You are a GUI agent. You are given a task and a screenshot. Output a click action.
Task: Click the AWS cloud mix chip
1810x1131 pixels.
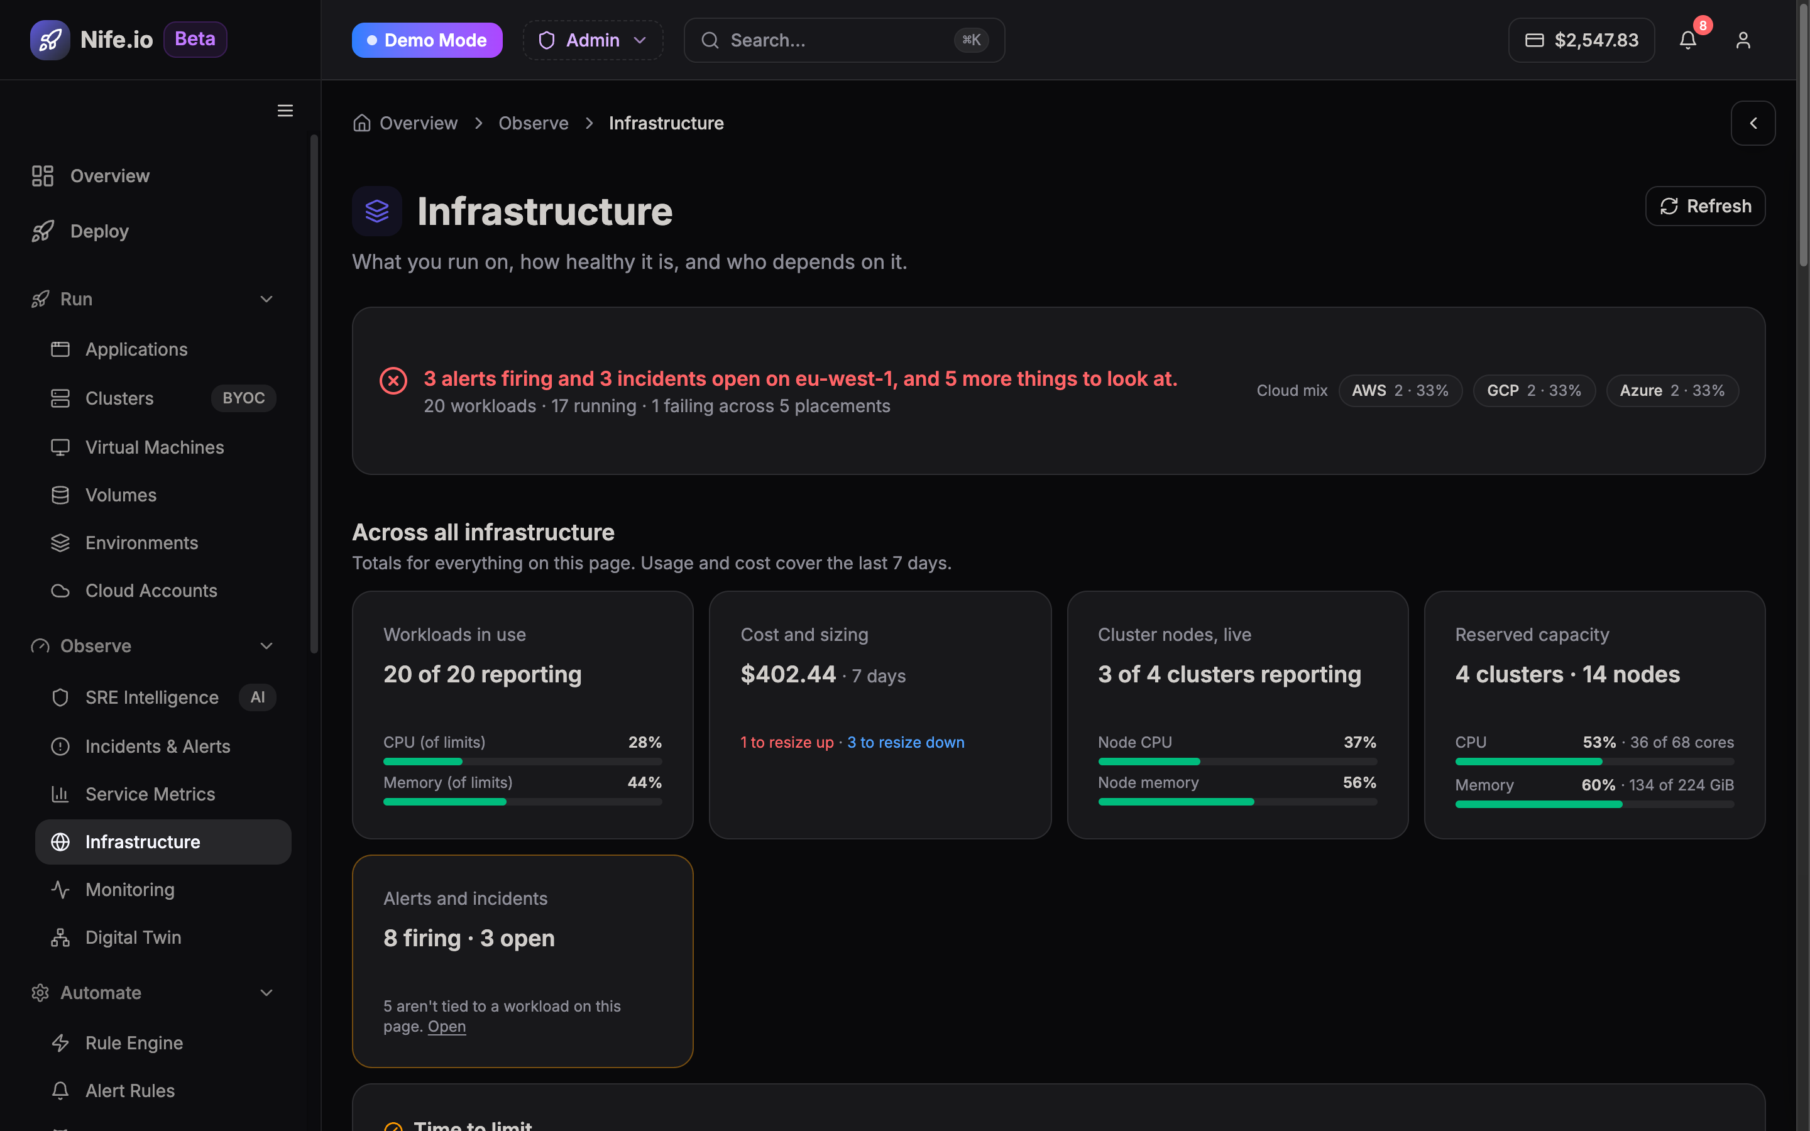(x=1400, y=390)
